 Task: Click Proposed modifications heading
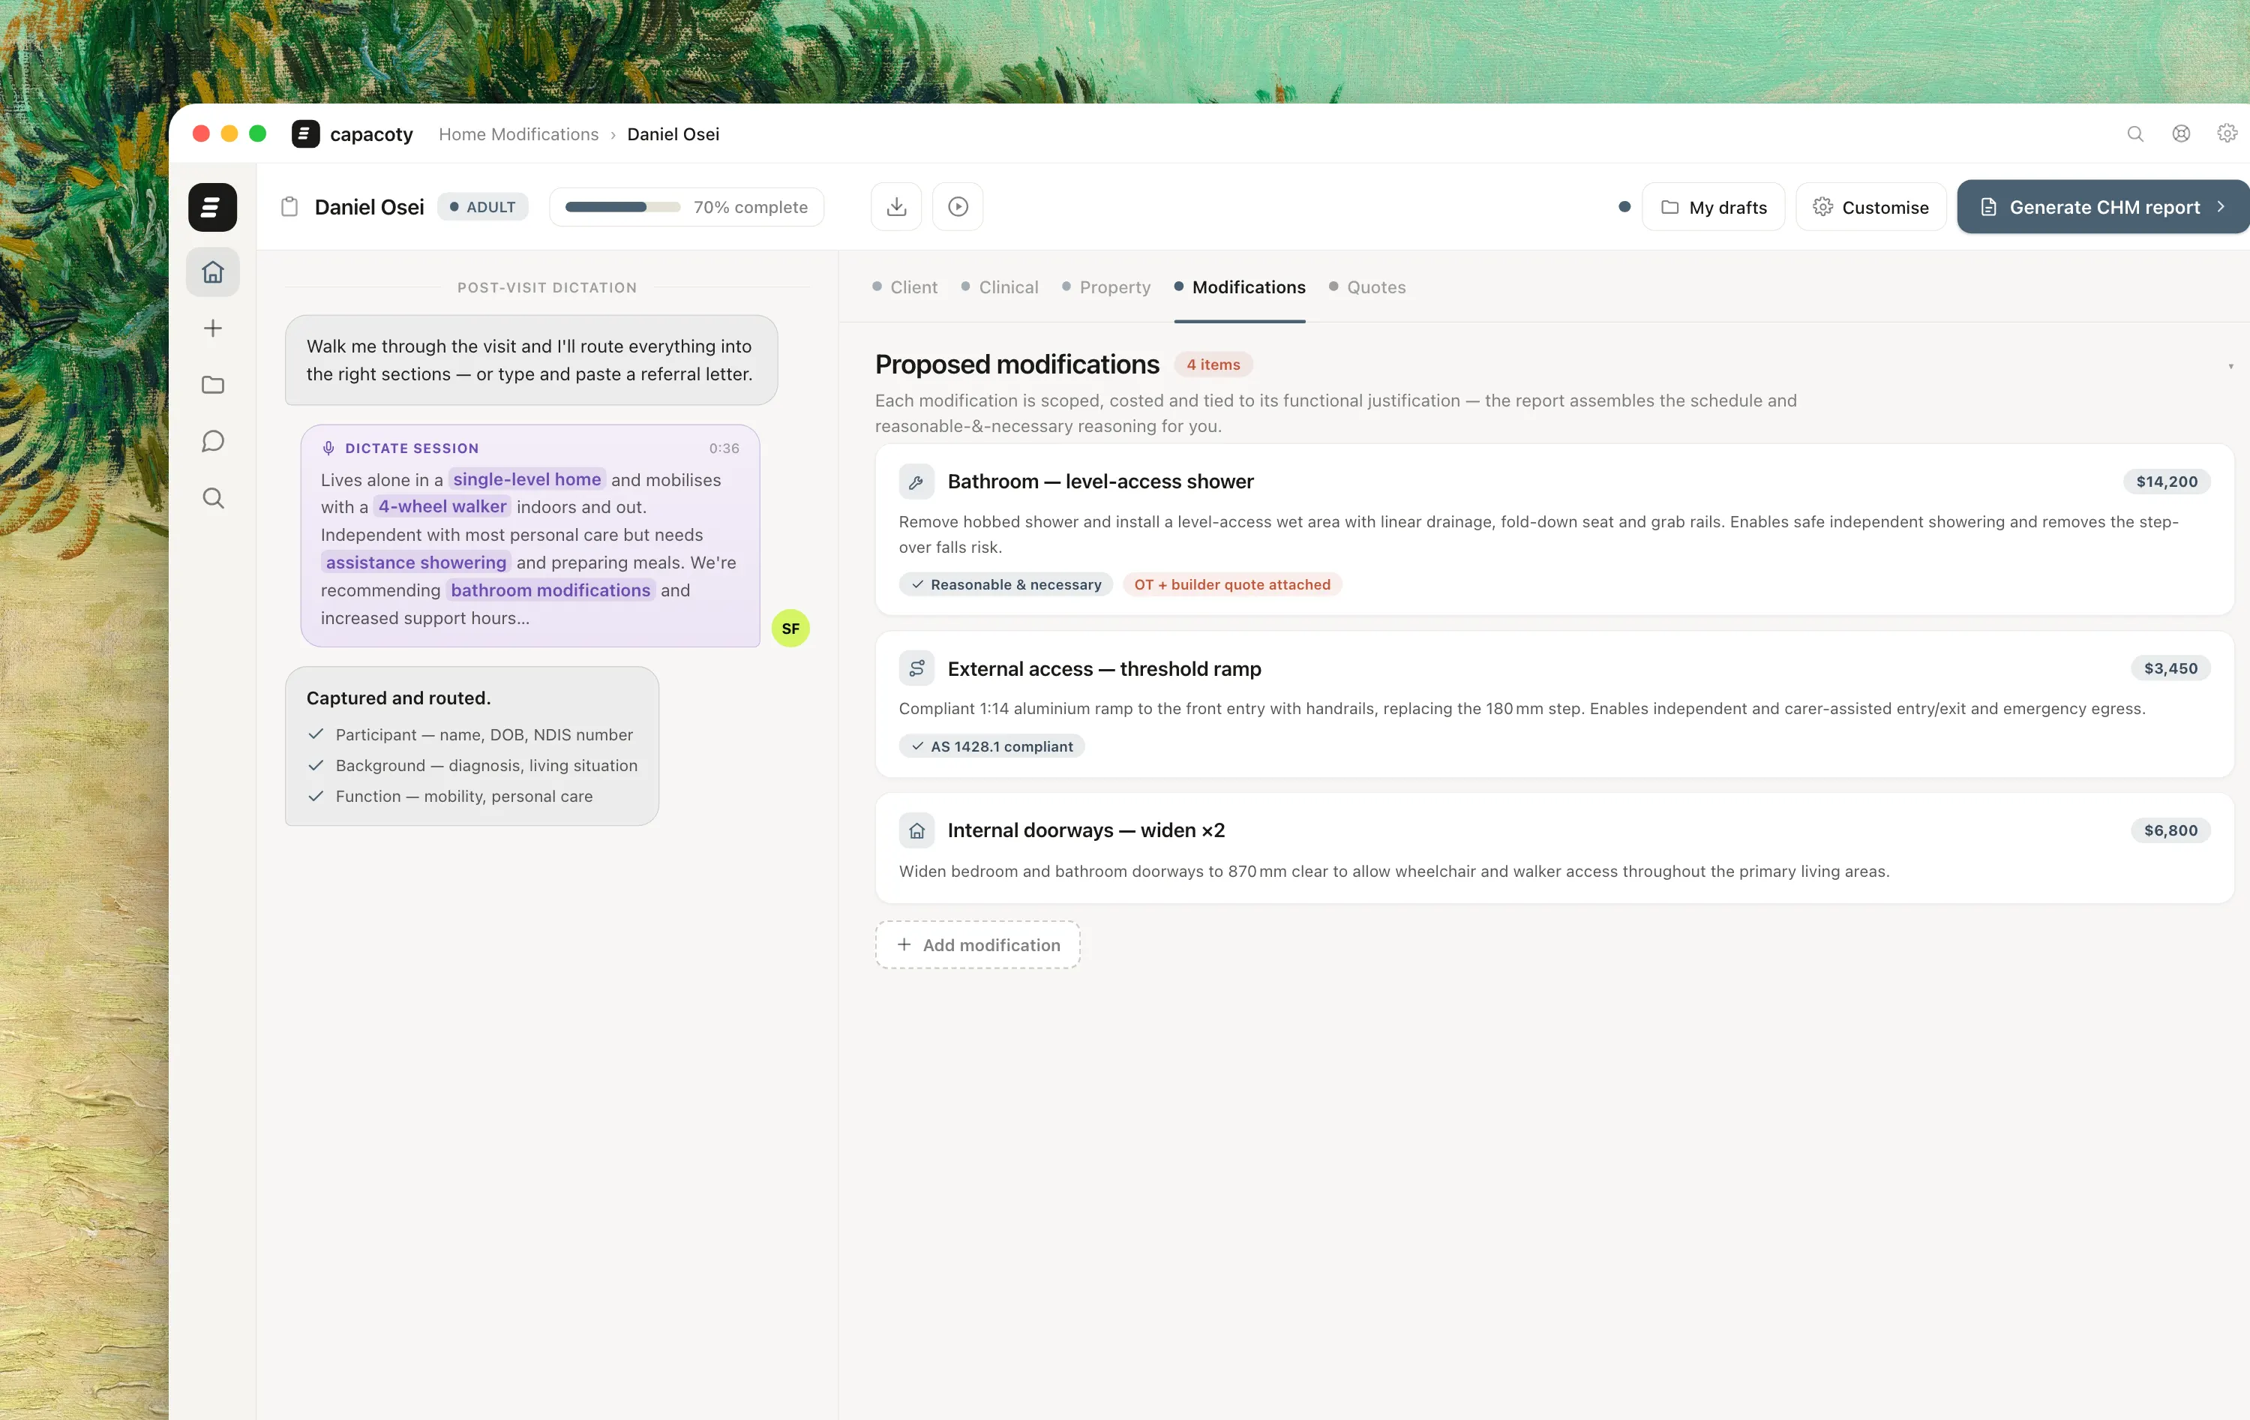point(1016,365)
